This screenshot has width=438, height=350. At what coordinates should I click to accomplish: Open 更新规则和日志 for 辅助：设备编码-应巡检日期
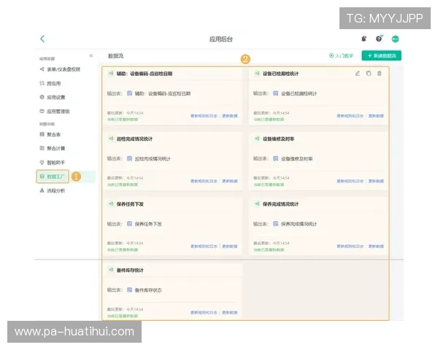pos(204,116)
